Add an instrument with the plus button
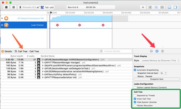181x109 pixels. point(143,7)
